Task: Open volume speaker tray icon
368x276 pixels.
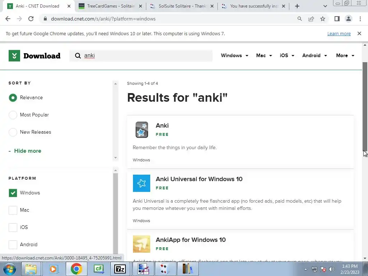Action: pos(332,269)
